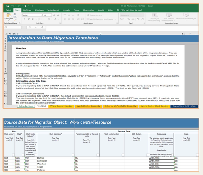Open Als Tabelle formatieren menu
Screen dimensions: 203x175
coord(169,17)
